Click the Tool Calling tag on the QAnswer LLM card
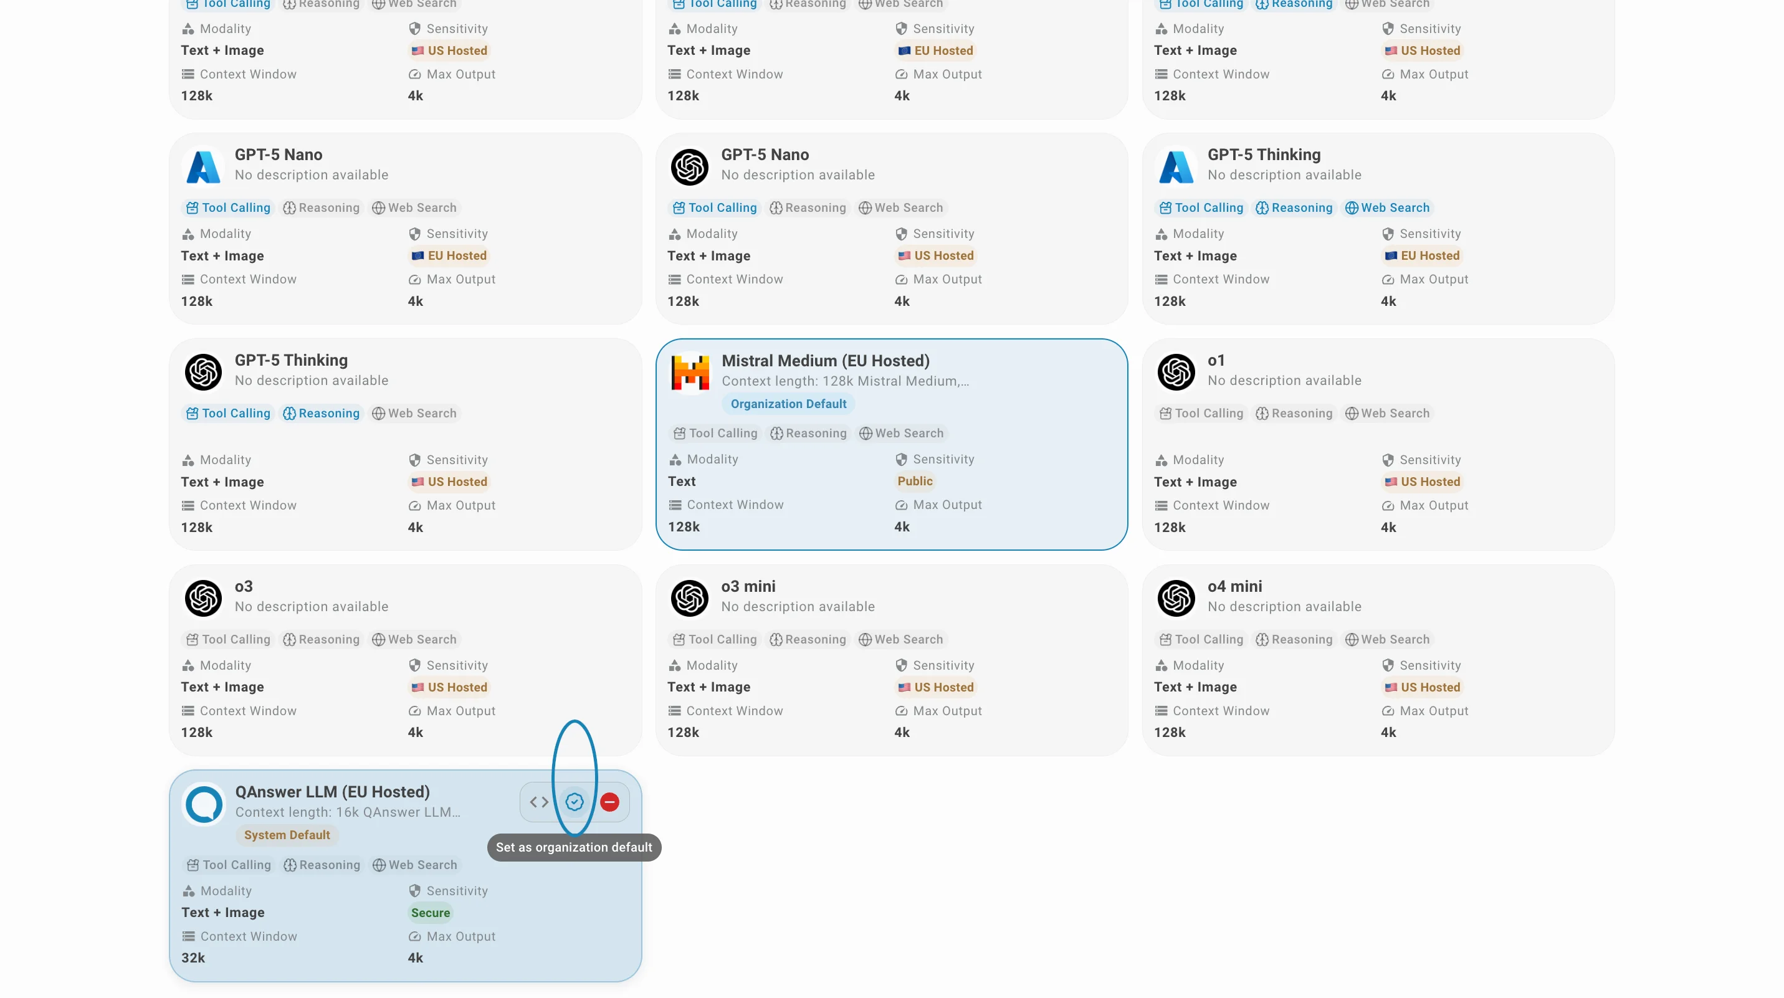The width and height of the screenshot is (1784, 998). pyautogui.click(x=229, y=865)
